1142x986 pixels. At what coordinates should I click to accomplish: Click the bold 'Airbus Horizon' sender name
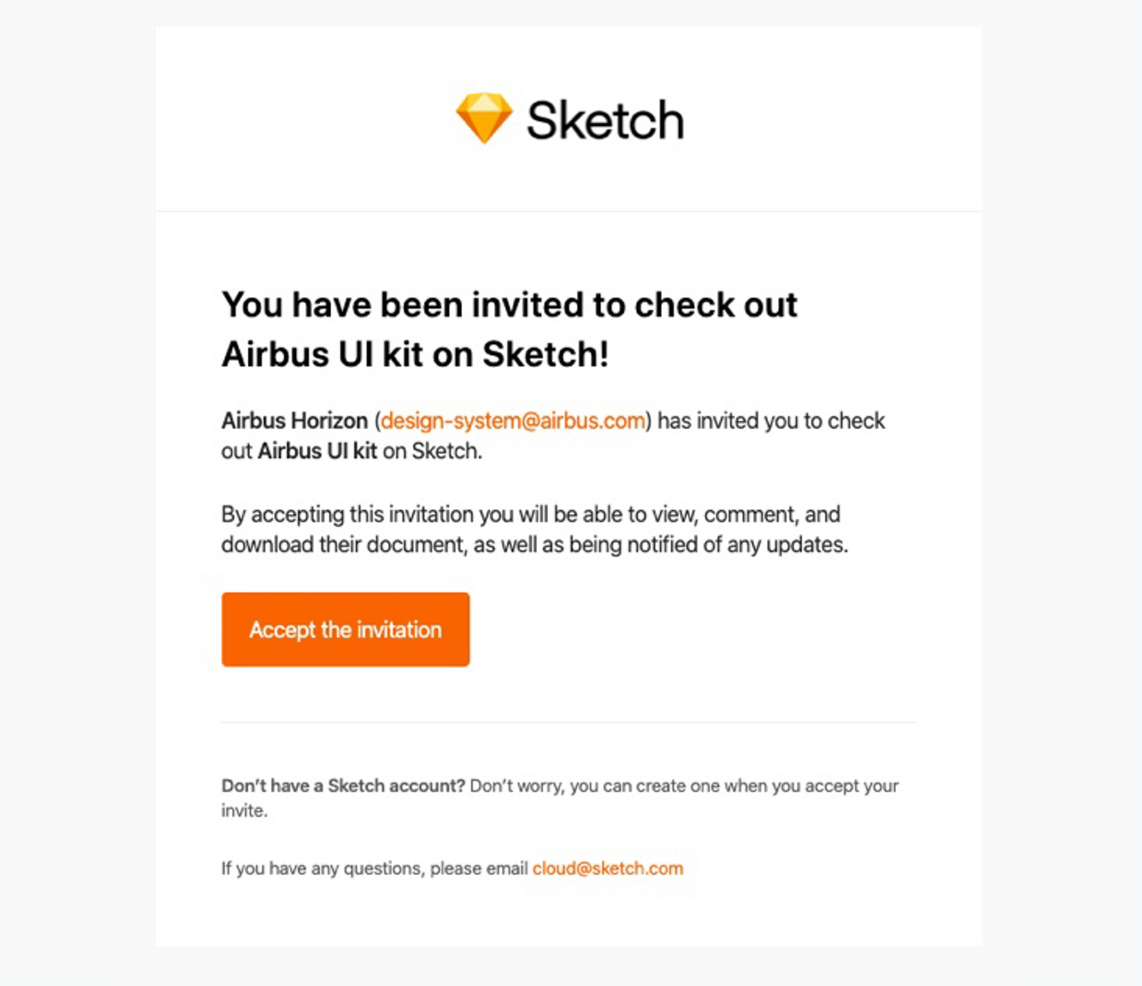coord(294,421)
